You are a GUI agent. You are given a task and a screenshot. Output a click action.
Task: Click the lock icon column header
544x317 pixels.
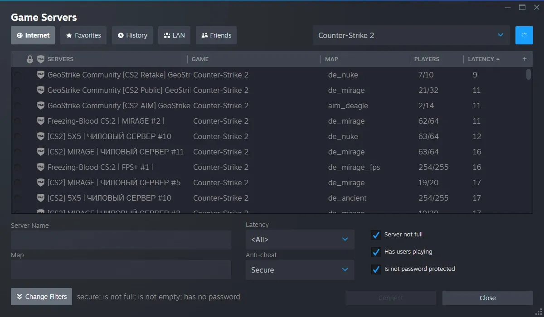coord(30,59)
